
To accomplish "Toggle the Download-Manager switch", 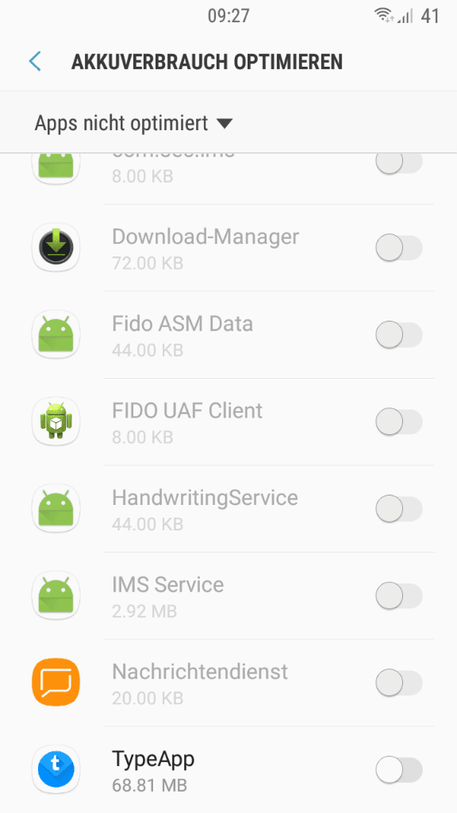I will point(399,248).
